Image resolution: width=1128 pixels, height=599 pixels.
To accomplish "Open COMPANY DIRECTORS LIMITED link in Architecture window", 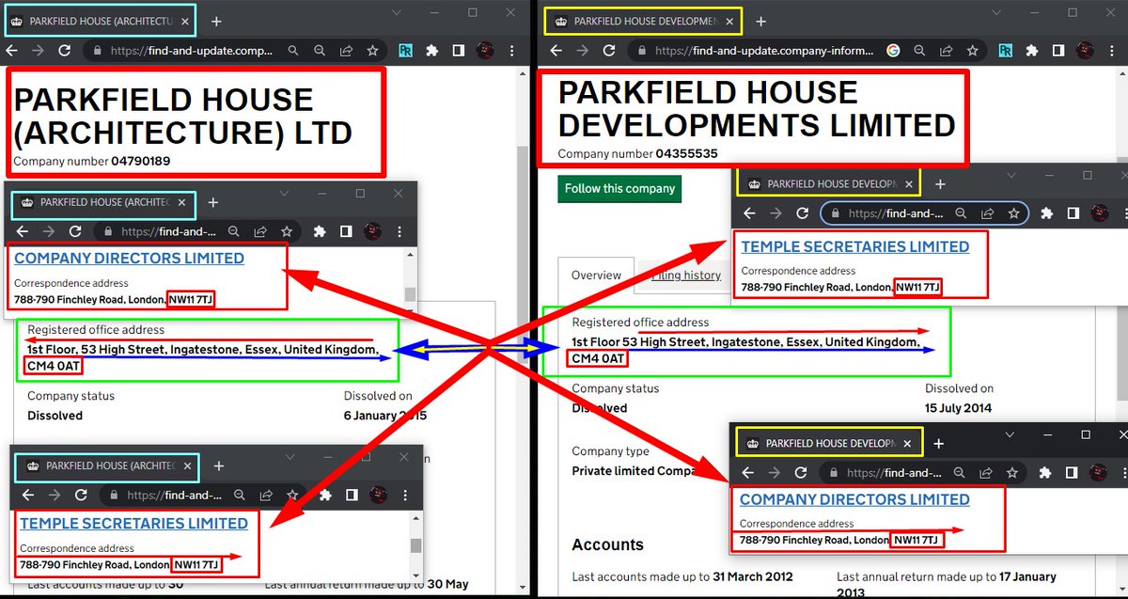I will click(x=129, y=259).
